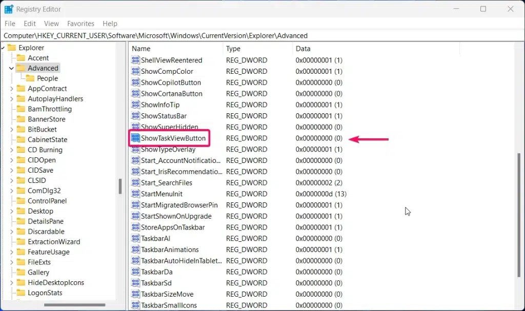Click the TaskbarAnimations DWORD value icon
This screenshot has width=525, height=311.
click(x=135, y=250)
